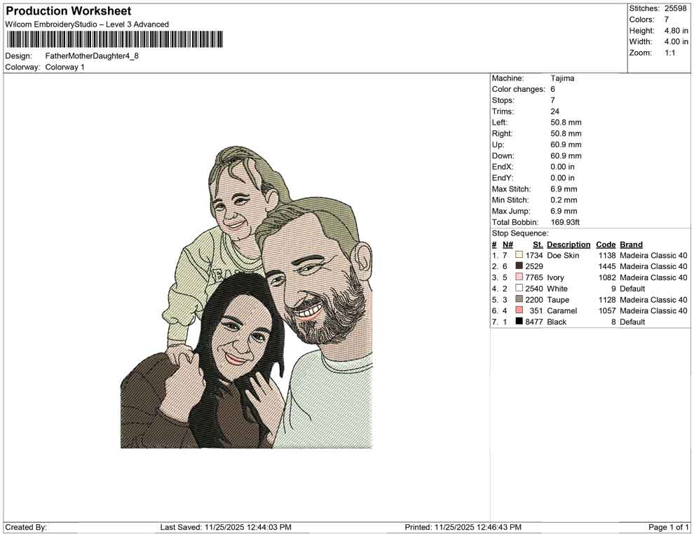Viewport: 694px width, 534px height.
Task: Select the 'Color changes:' label
Action: pyautogui.click(x=518, y=90)
